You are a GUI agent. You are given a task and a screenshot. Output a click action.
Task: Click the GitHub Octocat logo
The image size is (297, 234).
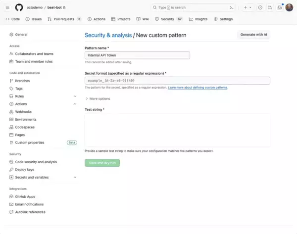19,7
